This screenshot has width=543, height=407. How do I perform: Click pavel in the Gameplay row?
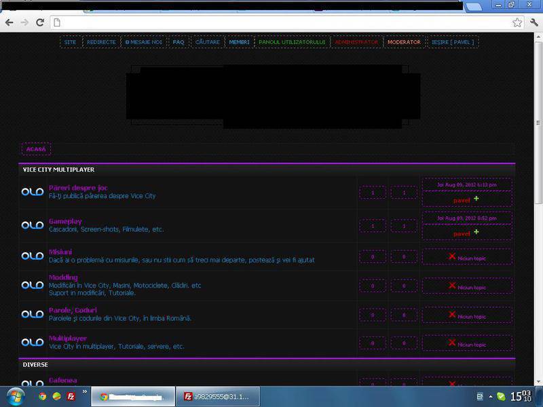[x=462, y=234]
